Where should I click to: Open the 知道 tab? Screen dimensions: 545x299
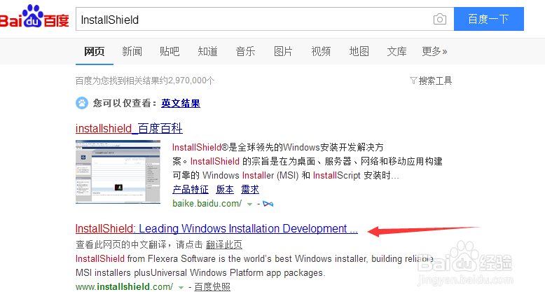pyautogui.click(x=207, y=51)
